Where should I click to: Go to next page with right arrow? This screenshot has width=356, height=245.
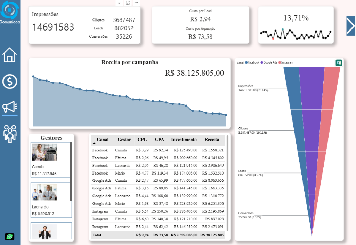click(350, 26)
